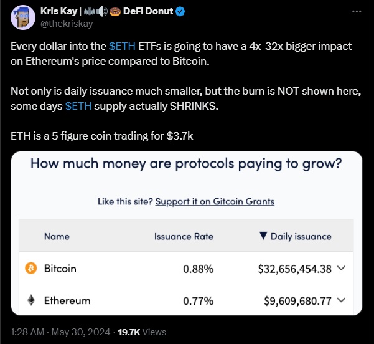Open the "Support it on Gitcoin Grants" link

point(215,201)
